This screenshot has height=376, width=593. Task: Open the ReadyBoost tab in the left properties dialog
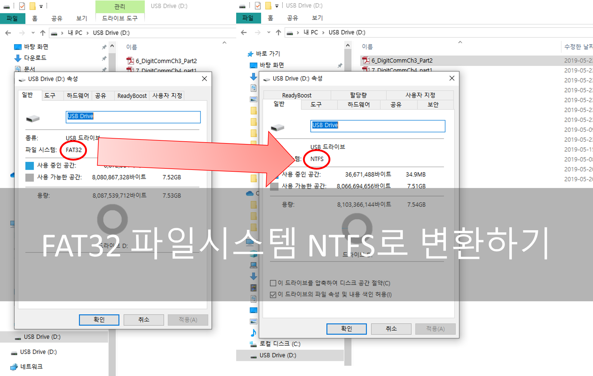coord(132,96)
